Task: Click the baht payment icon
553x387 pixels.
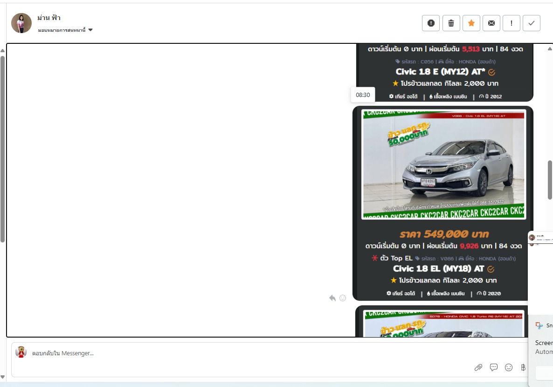Action: (523, 367)
